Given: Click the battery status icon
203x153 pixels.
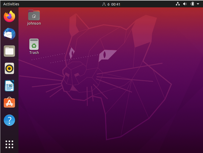Looking at the screenshot, I should click(192, 4).
